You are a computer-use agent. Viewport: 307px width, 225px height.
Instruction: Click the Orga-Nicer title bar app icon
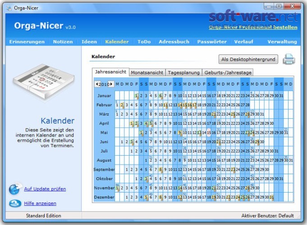pyautogui.click(x=9, y=8)
